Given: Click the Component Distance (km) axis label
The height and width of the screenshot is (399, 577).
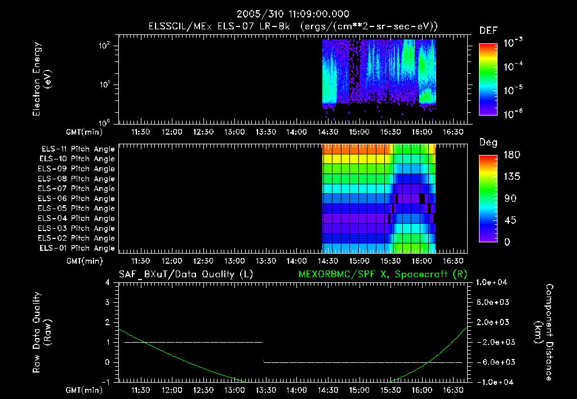Looking at the screenshot, I should pos(544,333).
